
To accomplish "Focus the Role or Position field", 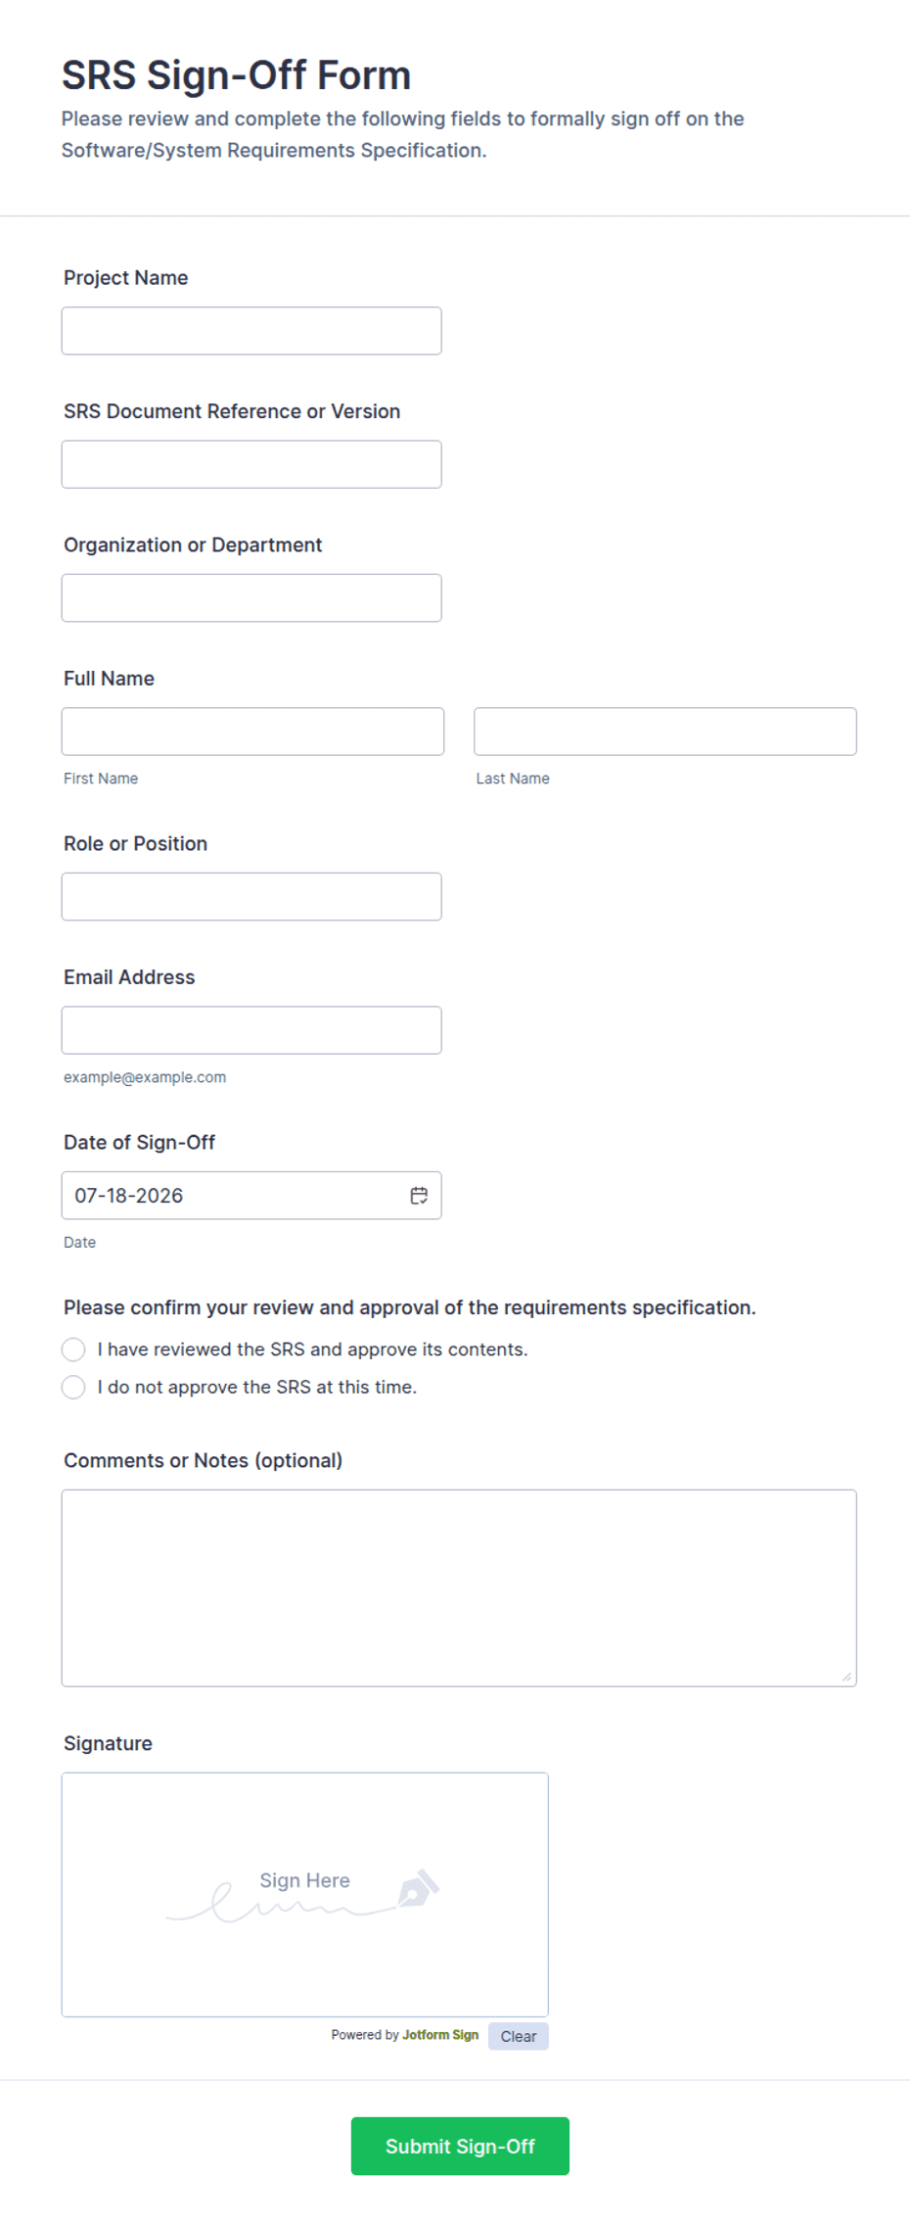I will (251, 896).
